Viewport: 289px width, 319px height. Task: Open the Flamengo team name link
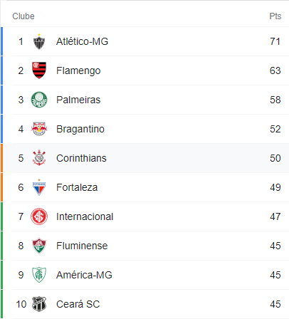[78, 70]
